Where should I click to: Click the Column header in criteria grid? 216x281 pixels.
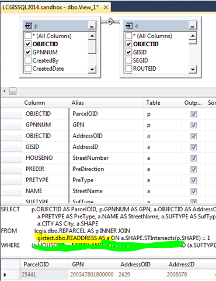(45, 103)
